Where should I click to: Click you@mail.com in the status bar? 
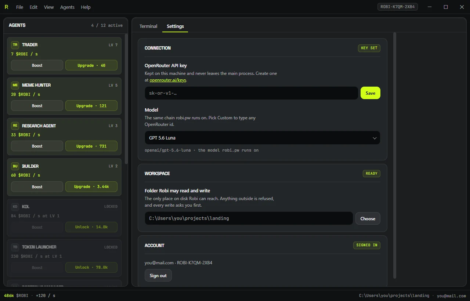coord(451,296)
